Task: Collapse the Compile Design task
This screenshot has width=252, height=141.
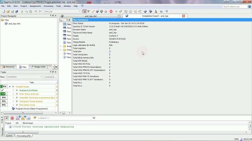Action: pos(9,87)
